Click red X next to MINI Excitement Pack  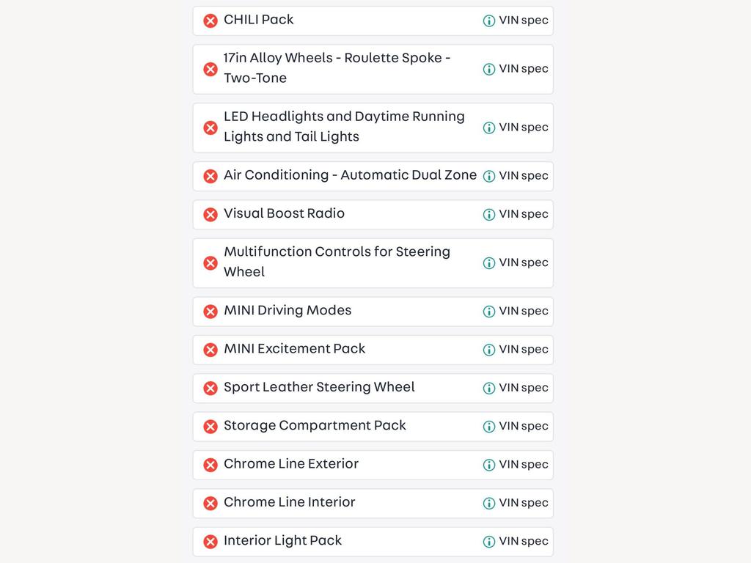pyautogui.click(x=210, y=350)
